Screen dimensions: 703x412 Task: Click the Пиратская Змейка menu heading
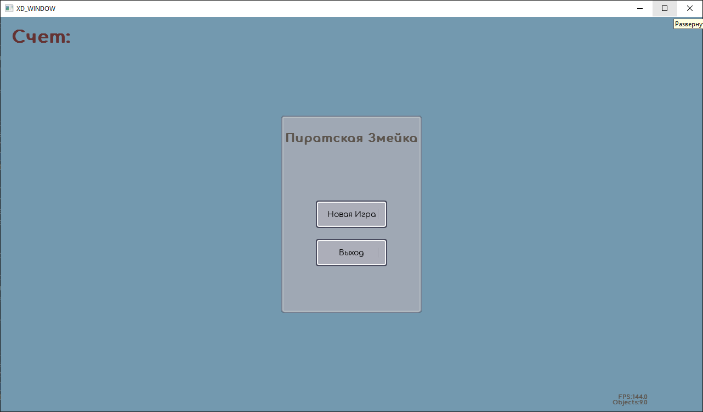tap(351, 138)
